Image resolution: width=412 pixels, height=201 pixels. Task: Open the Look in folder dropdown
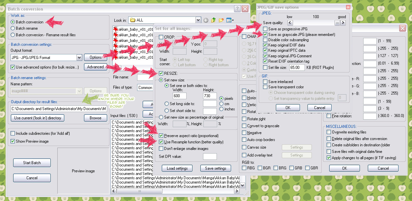tap(198, 20)
